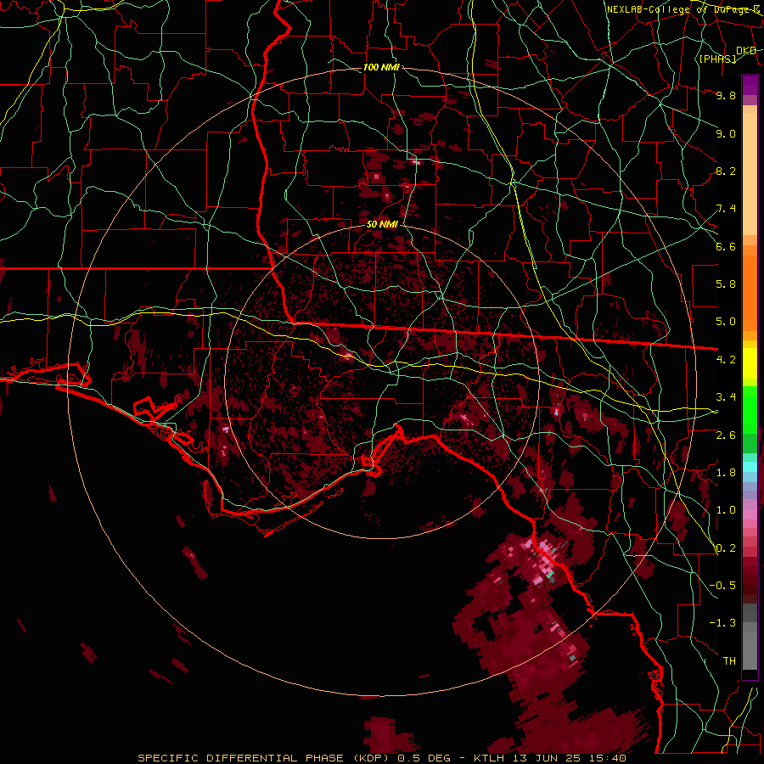Click "SPECIFIC DIFFERENTIAL PHASE (KDP)" caption text
This screenshot has width=764, height=764.
(265, 758)
